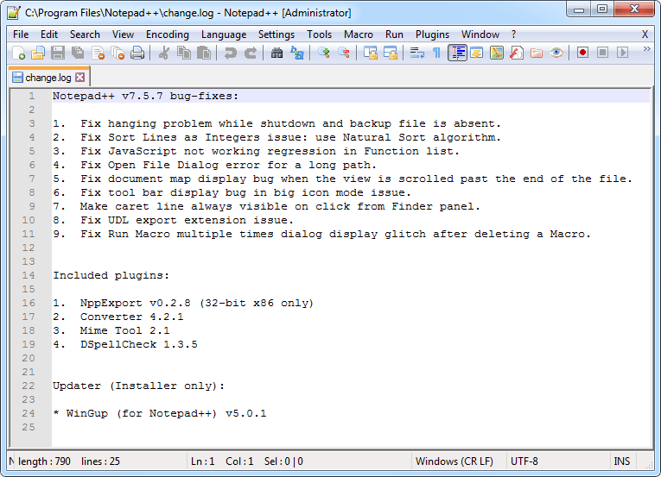661x477 pixels.
Task: Click the Zoom In magnifier icon
Action: click(x=324, y=53)
